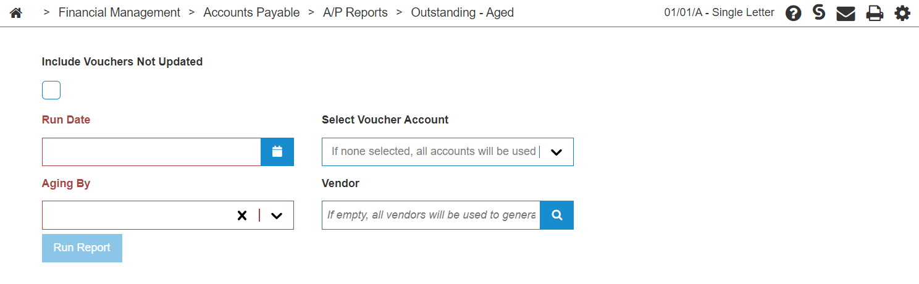
Task: Click inside the Select Voucher Account combo box
Action: click(x=432, y=152)
